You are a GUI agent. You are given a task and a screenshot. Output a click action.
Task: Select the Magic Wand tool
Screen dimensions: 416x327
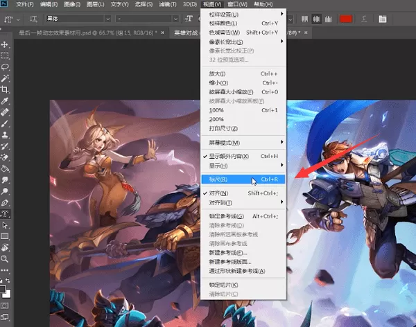[5, 78]
